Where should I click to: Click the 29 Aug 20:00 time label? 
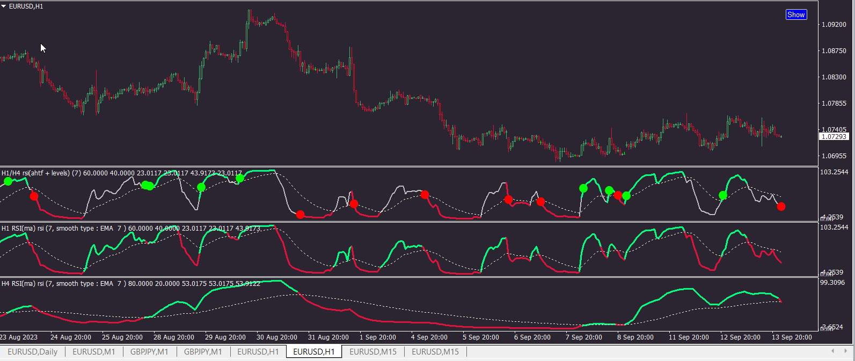[x=225, y=337]
